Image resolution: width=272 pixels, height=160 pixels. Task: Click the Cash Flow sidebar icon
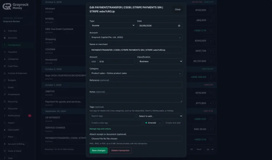coord(5,66)
